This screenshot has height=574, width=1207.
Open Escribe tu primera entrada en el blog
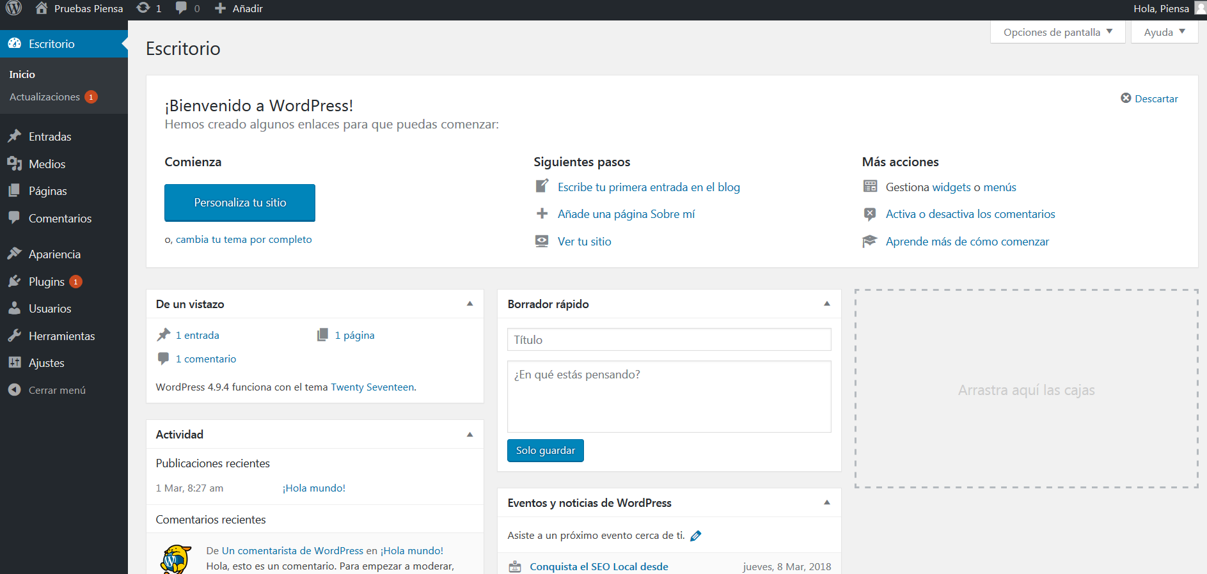pos(649,187)
